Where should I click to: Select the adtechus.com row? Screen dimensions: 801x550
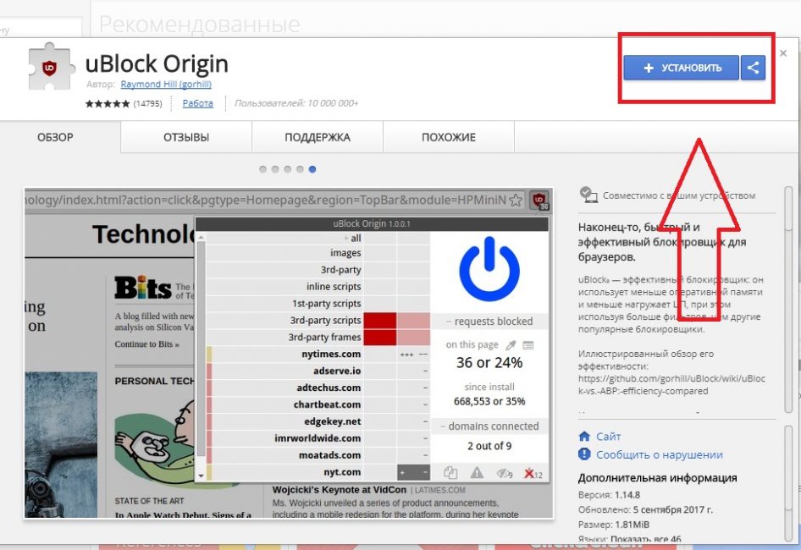click(318, 388)
